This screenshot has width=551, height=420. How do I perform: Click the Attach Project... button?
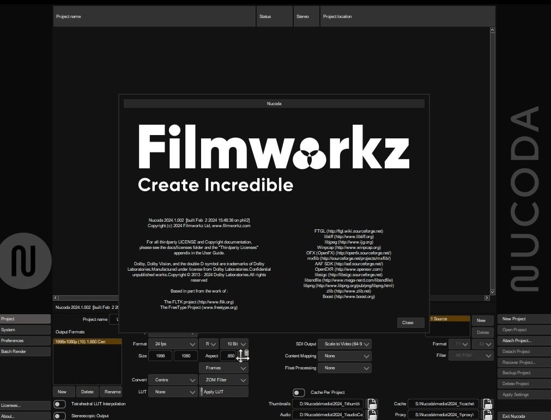(524, 340)
